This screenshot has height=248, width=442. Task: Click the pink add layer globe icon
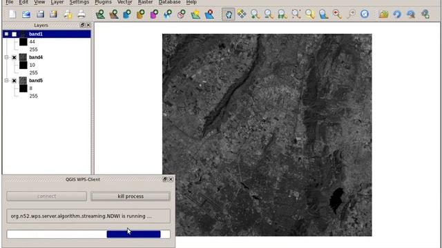(181, 14)
